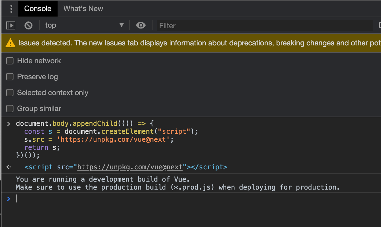This screenshot has height=227, width=381.
Task: Open the DevTools three-dot drawer menu
Action: click(11, 9)
